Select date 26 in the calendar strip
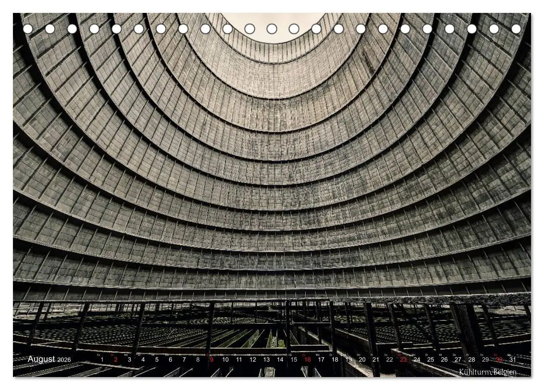Screen dimensions: 544x390 point(444,359)
